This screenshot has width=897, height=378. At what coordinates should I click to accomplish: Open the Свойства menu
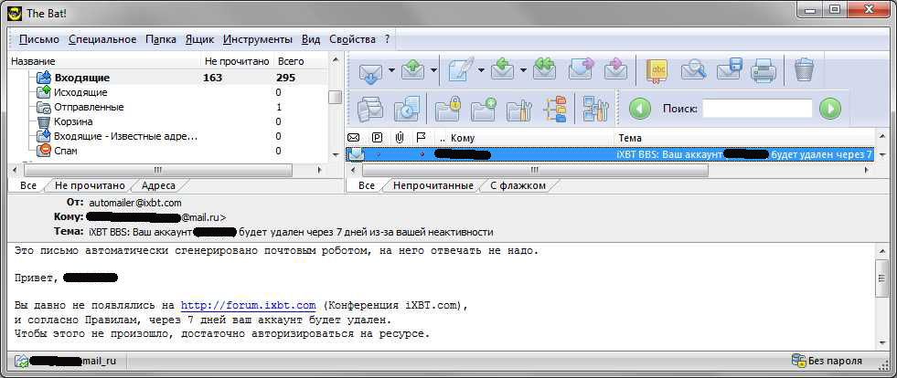(x=352, y=39)
